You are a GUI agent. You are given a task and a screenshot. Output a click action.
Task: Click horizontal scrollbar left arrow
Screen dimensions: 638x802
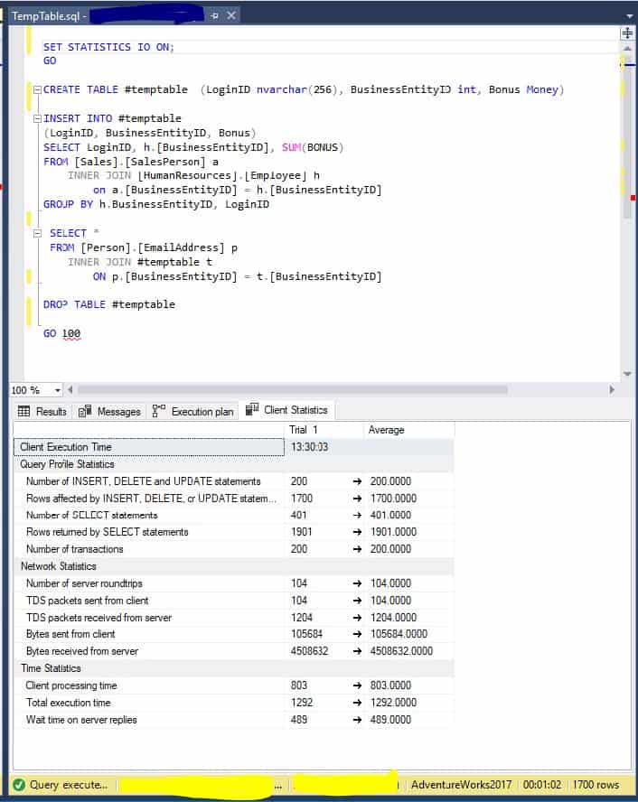70,390
